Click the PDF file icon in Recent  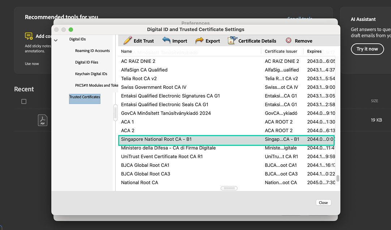pos(43,120)
